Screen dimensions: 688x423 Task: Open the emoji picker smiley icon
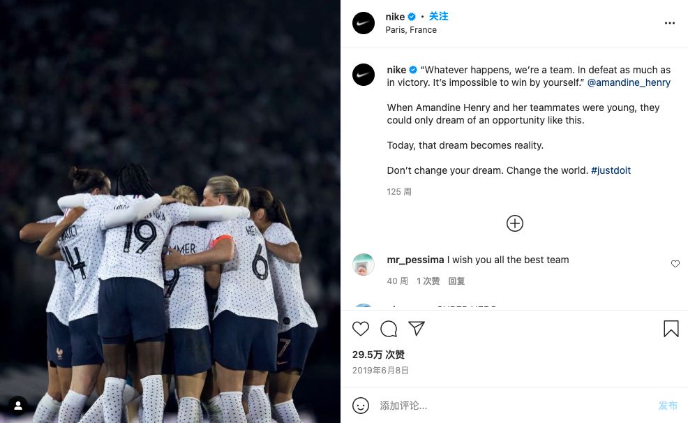[x=361, y=406]
